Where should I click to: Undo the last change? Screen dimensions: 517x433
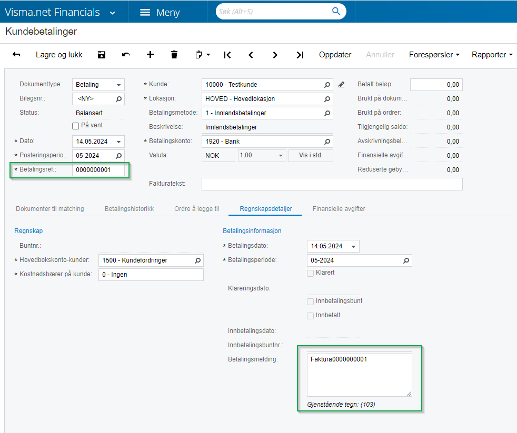126,54
